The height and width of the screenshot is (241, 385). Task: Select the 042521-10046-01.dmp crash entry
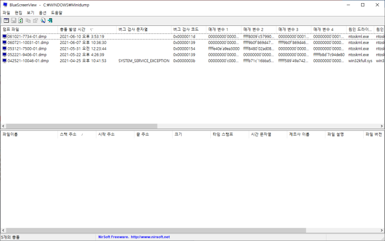[29, 61]
